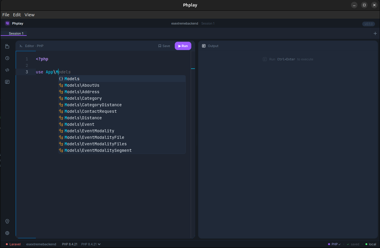380x248 pixels.
Task: Open the PHP 8.4.21 version dropdown
Action: (x=91, y=244)
